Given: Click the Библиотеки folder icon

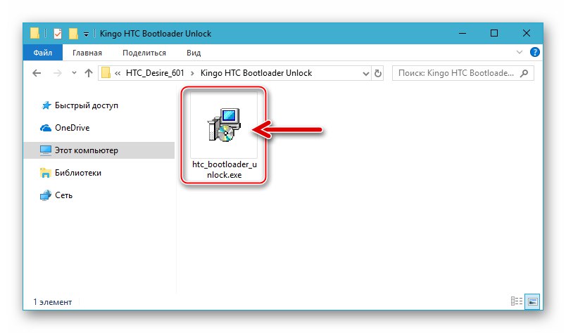Looking at the screenshot, I should click(x=46, y=173).
